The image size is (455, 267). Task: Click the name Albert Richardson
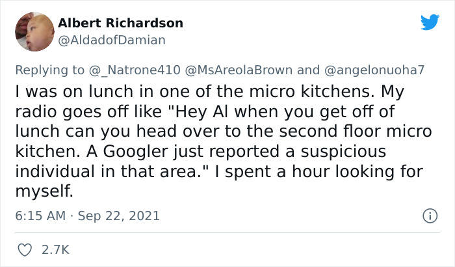[x=120, y=23]
